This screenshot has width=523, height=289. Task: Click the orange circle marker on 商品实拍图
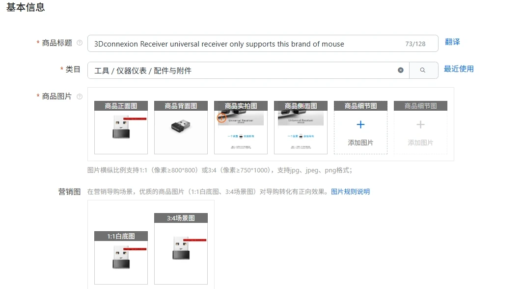[221, 118]
